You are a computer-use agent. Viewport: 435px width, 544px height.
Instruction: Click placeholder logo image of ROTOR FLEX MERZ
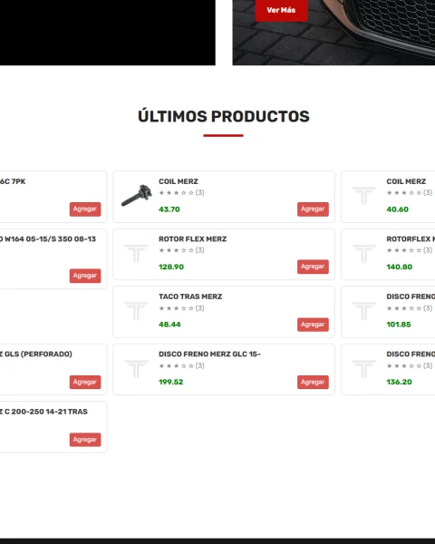coord(136,253)
